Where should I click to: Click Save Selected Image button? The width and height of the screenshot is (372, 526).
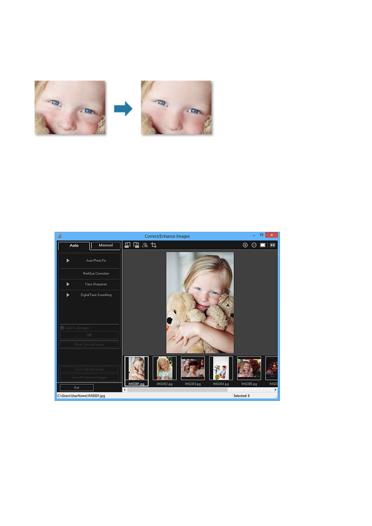point(89,369)
